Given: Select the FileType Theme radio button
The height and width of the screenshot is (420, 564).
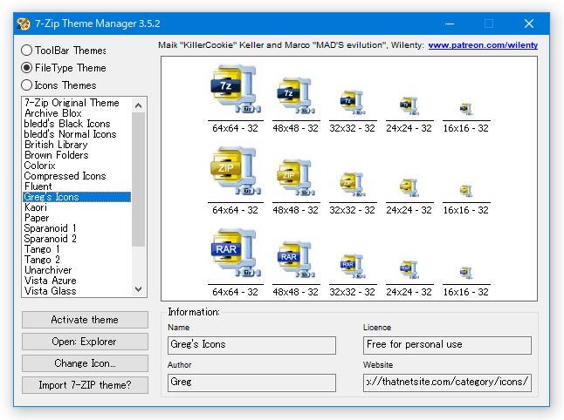Looking at the screenshot, I should tap(26, 67).
